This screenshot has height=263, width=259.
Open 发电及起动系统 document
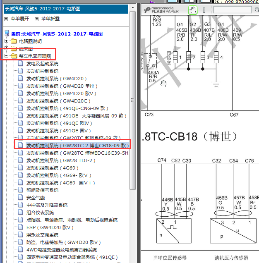tap(42, 64)
